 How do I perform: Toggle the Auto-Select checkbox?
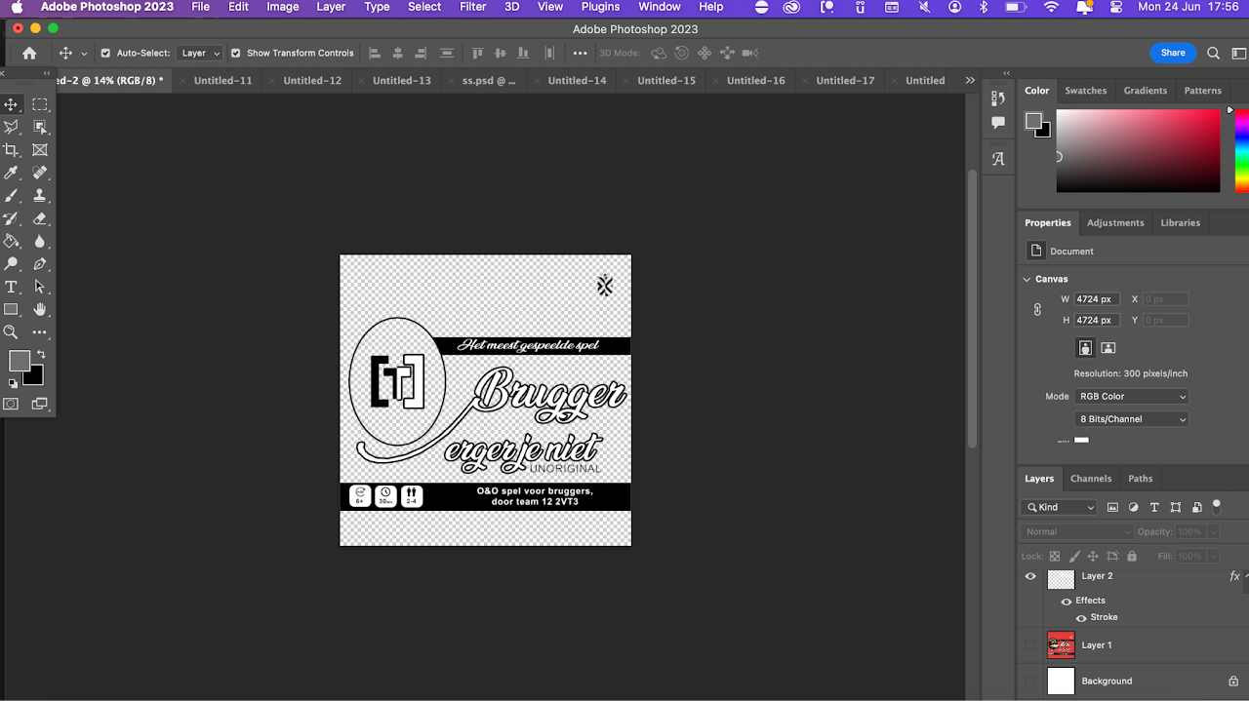tap(105, 53)
